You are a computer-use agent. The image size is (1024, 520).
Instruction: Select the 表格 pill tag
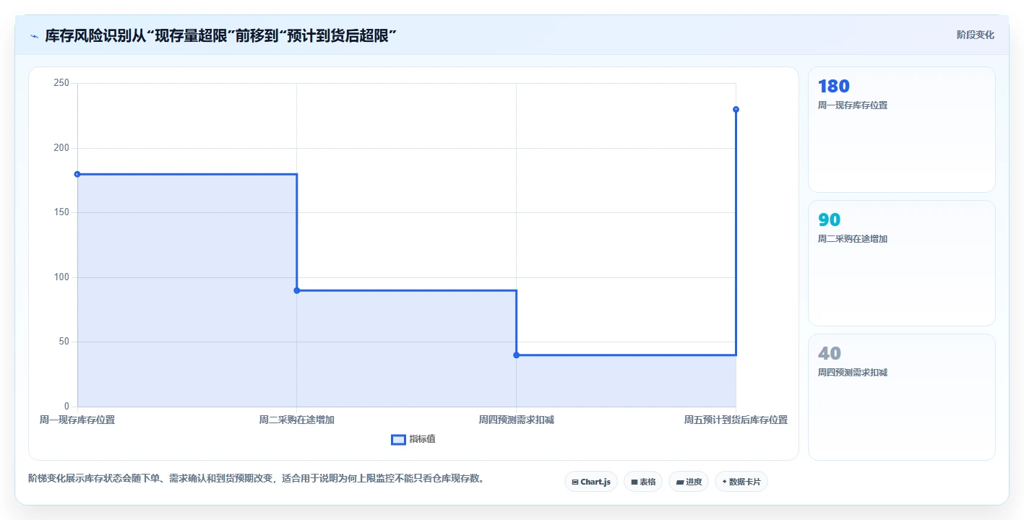[642, 482]
